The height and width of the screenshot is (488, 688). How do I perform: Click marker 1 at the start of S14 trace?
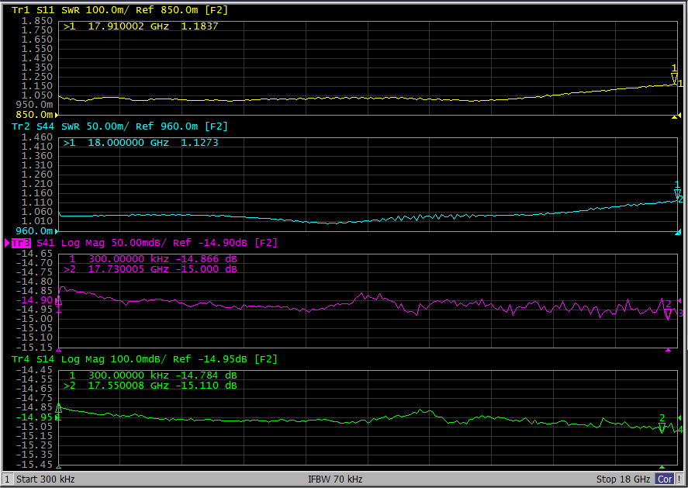[58, 409]
